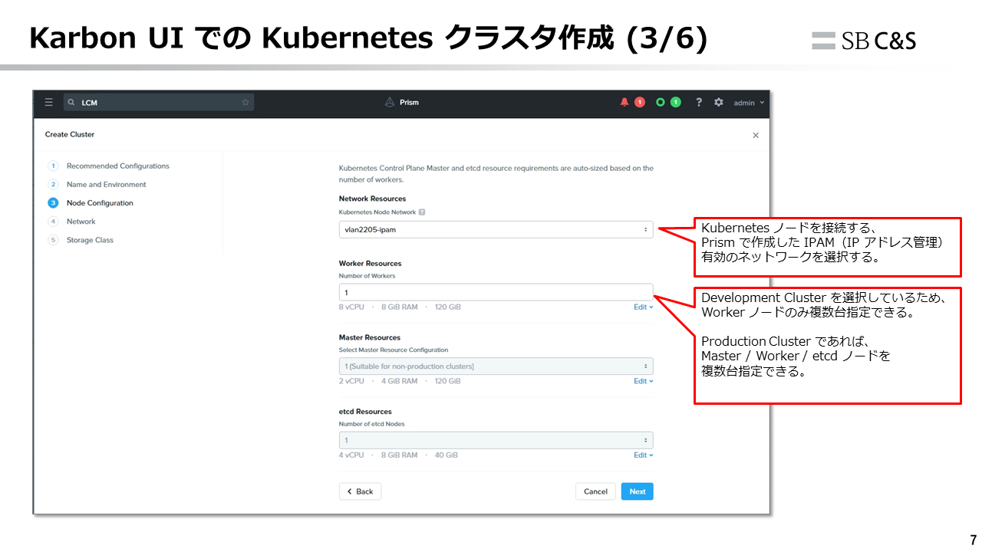Click the '4 vCPU' etcd spec text
This screenshot has width=982, height=552.
pyautogui.click(x=351, y=455)
